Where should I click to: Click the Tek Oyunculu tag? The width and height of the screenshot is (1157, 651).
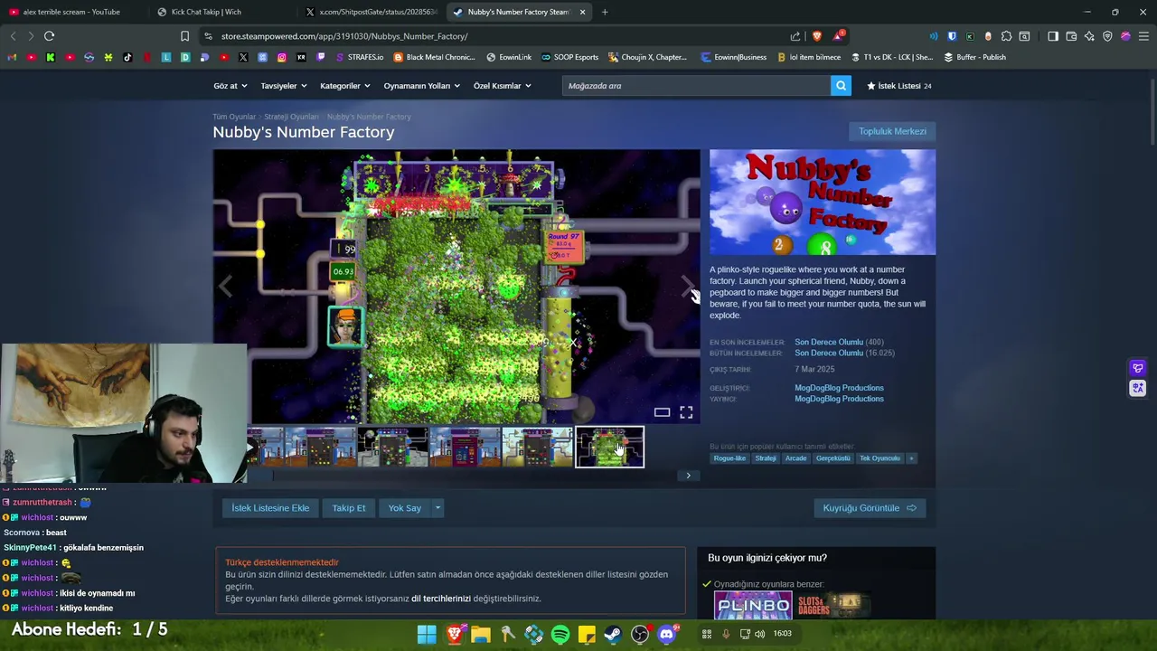pos(880,458)
